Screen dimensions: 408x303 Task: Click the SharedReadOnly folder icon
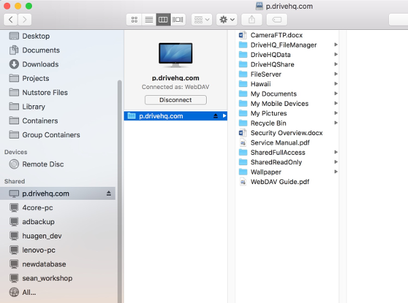[x=243, y=162]
